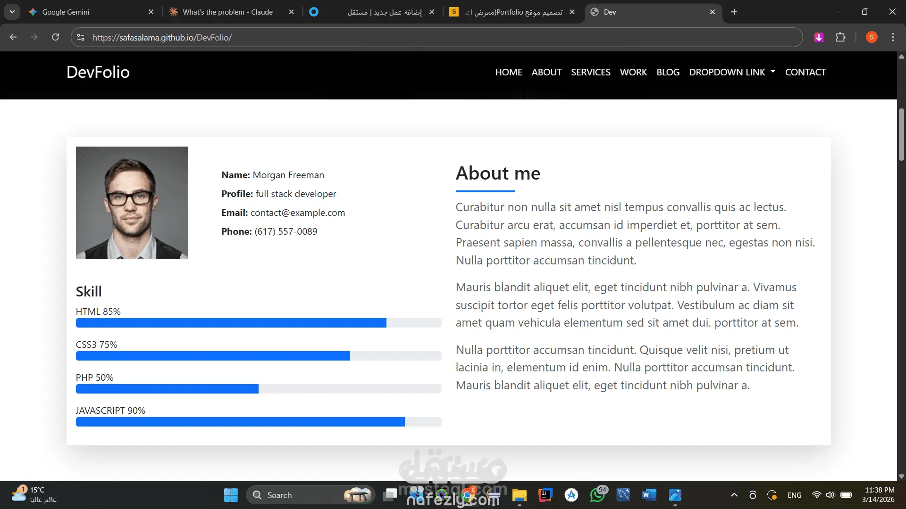Open Chrome three-dot menu

pyautogui.click(x=893, y=37)
